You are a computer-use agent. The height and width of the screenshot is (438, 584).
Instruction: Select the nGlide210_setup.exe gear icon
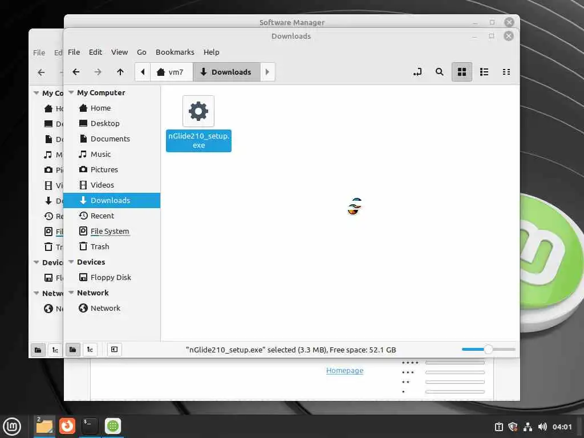click(x=198, y=111)
